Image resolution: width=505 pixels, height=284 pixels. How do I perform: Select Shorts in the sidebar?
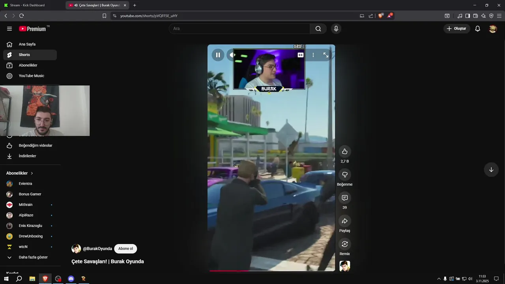pyautogui.click(x=30, y=55)
